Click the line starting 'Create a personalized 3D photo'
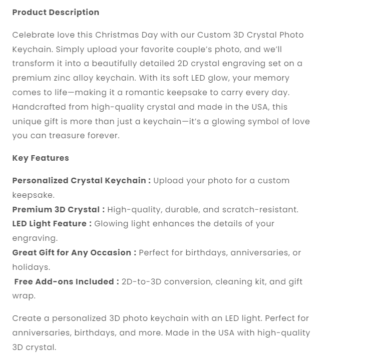The width and height of the screenshot is (371, 359). pos(160,318)
